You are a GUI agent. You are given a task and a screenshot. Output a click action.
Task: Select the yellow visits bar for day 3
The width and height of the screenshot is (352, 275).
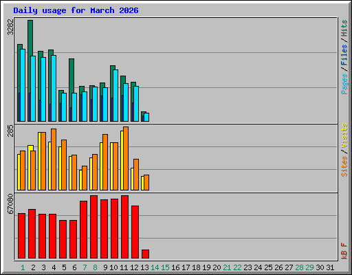[39, 161]
